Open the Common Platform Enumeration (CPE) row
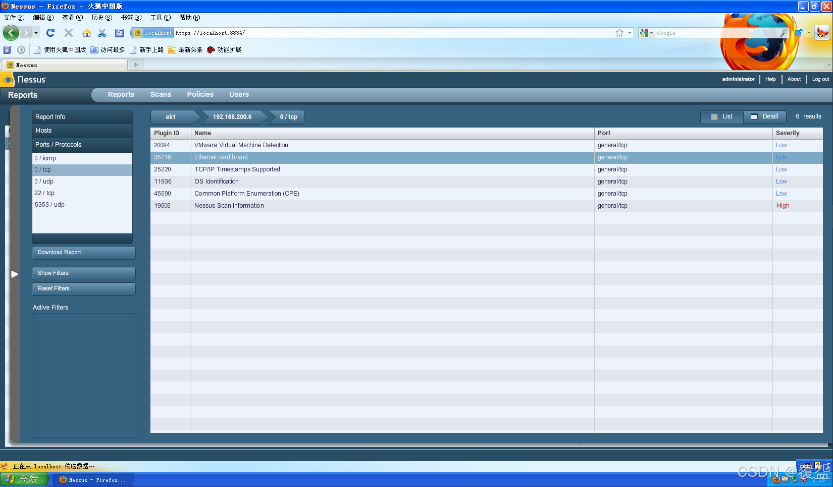The height and width of the screenshot is (487, 833). (487, 194)
